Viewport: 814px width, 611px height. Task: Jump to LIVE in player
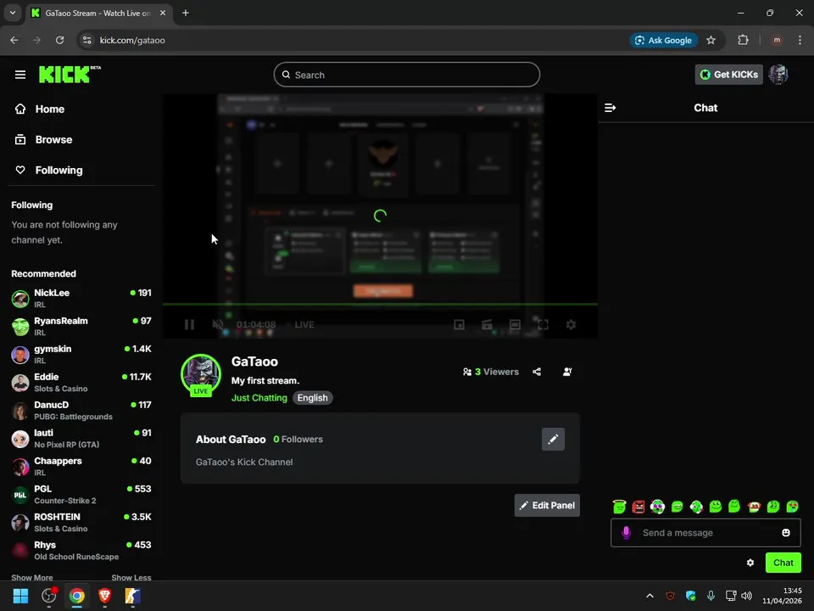tap(304, 325)
